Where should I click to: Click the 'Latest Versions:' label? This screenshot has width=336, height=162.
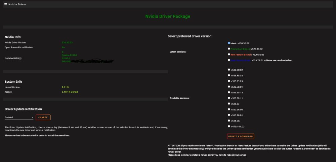[177, 52]
